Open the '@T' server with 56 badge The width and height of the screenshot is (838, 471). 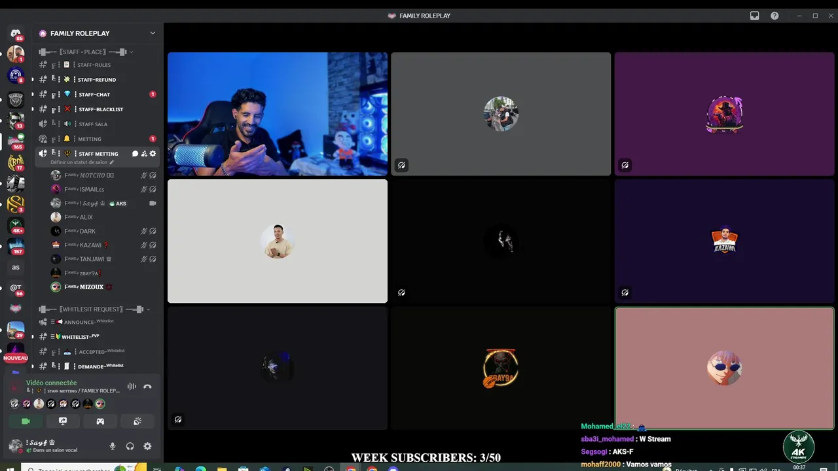(x=16, y=288)
